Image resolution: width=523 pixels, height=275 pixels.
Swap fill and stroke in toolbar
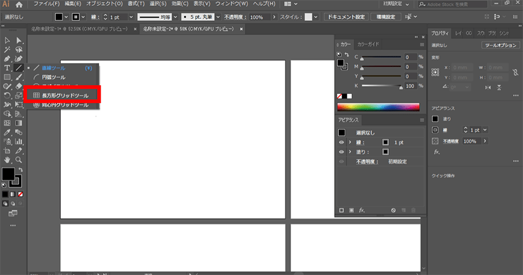21,170
